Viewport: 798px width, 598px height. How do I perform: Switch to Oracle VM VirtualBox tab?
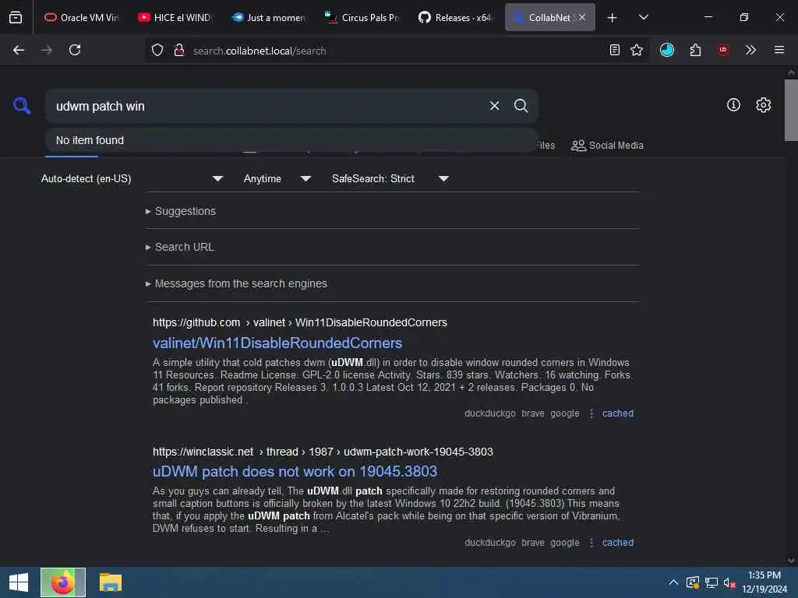coord(81,17)
